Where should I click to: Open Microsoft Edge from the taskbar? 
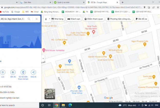tap(70, 105)
